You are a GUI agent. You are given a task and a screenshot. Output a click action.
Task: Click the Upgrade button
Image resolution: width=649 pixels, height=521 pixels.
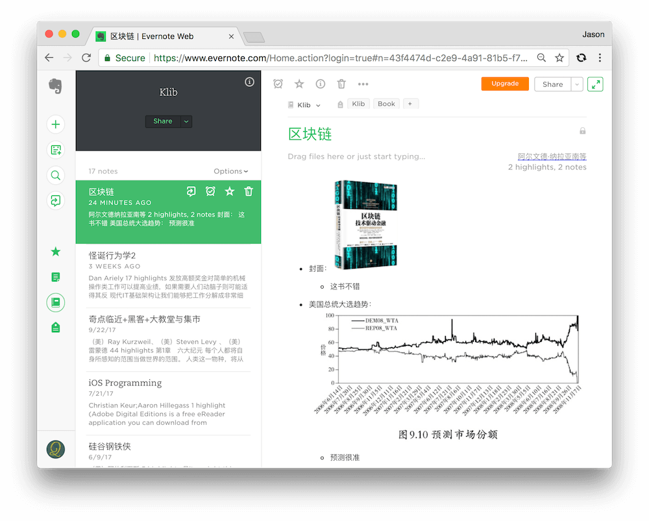pyautogui.click(x=505, y=84)
